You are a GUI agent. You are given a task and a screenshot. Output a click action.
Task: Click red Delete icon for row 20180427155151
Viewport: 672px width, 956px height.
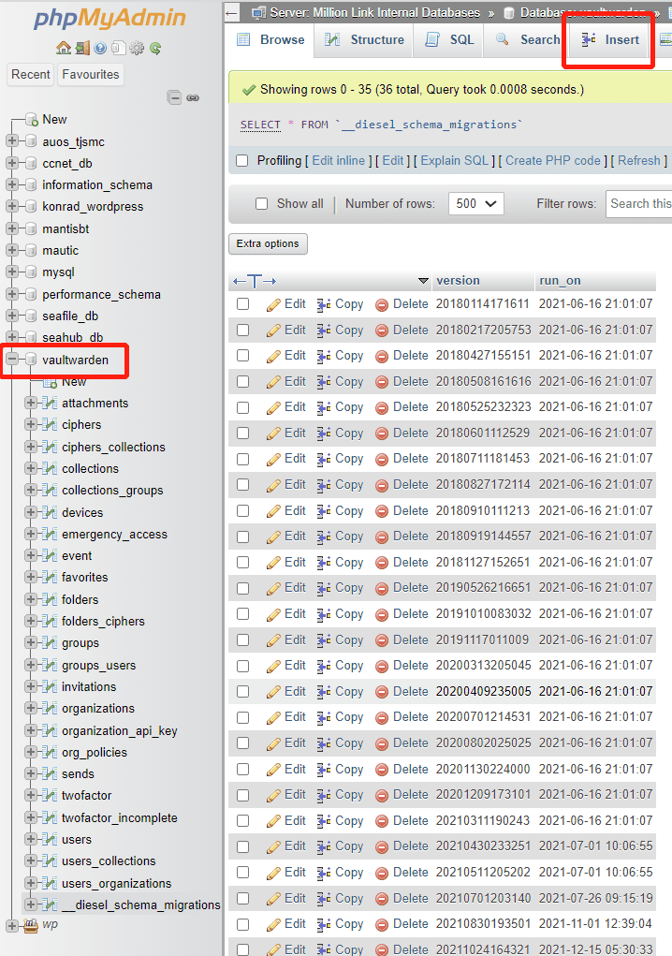pos(382,356)
